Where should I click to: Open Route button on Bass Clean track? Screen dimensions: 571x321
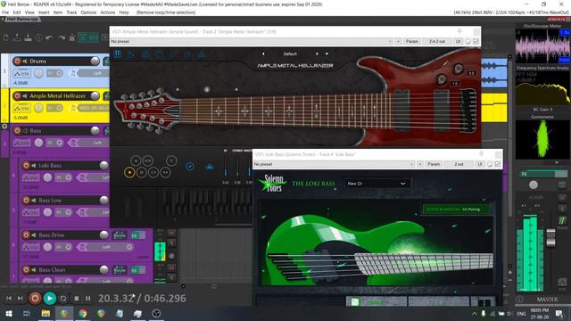(x=120, y=270)
